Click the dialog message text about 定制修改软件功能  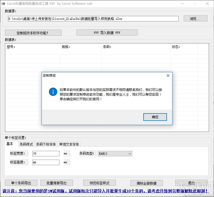click(111, 94)
